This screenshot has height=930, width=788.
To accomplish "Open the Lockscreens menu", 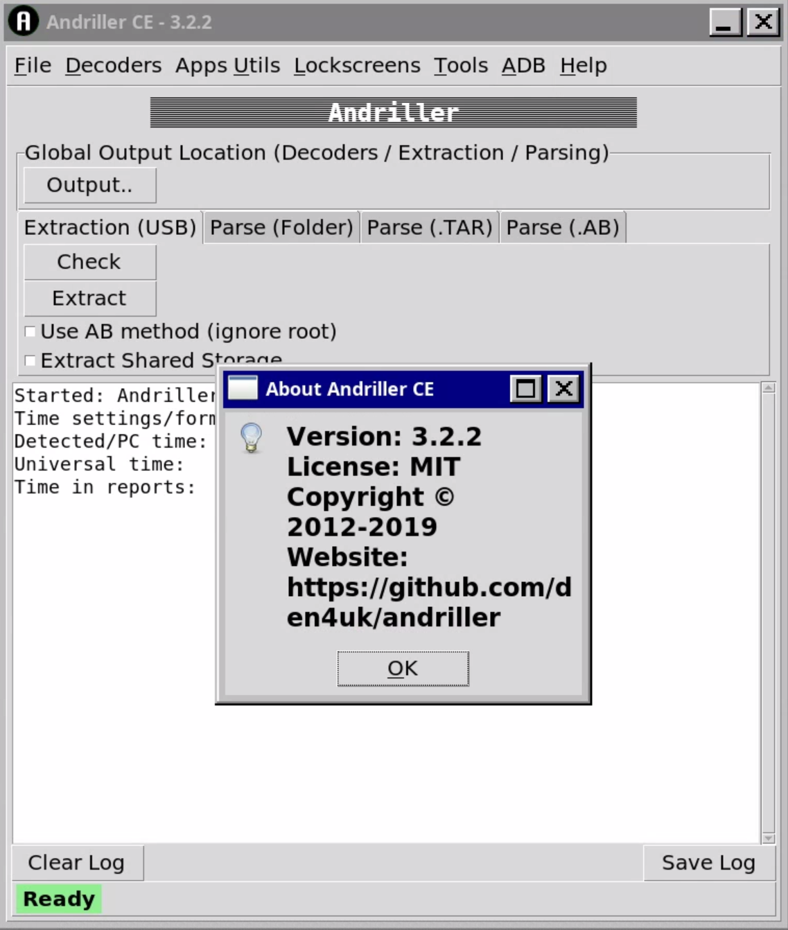I will pos(357,65).
